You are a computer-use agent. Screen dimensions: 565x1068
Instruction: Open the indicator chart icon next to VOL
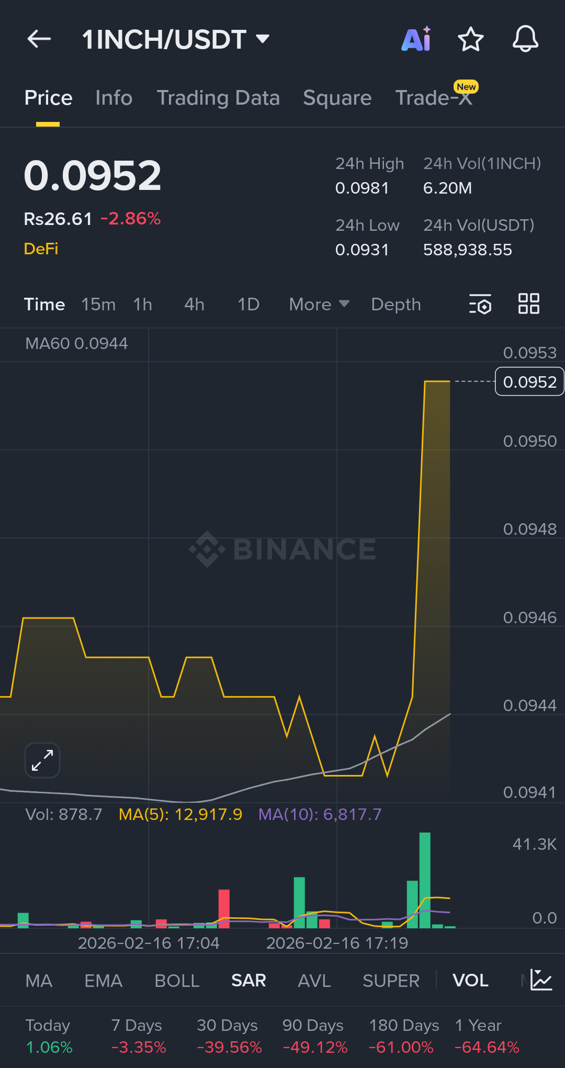pyautogui.click(x=541, y=980)
